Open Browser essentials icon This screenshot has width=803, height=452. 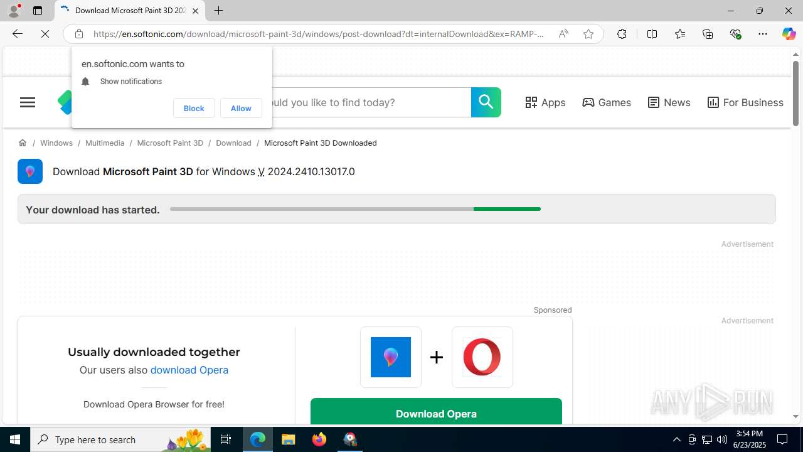coord(735,34)
